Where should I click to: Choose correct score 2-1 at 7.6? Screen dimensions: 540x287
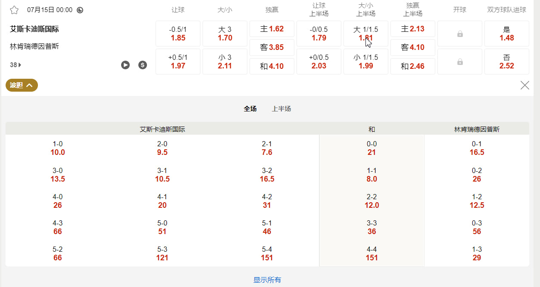click(267, 148)
